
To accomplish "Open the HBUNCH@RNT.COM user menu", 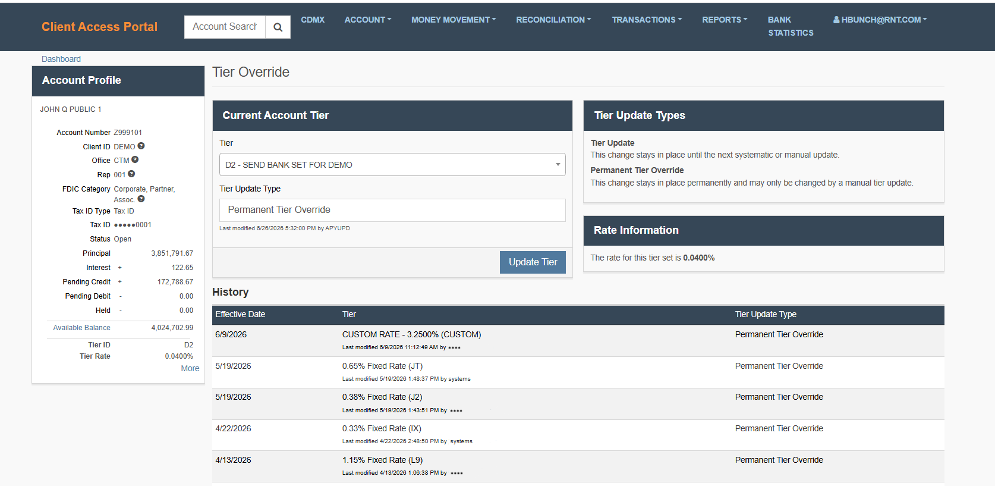I will point(880,20).
